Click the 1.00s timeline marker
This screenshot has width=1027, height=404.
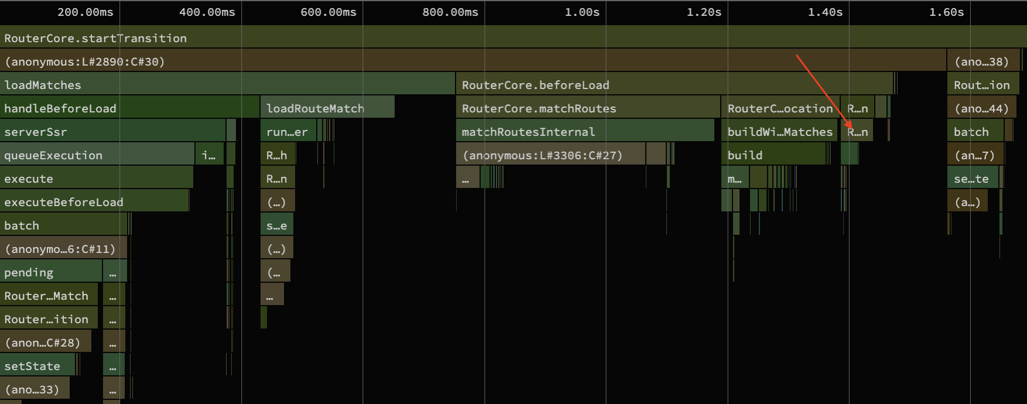click(582, 12)
